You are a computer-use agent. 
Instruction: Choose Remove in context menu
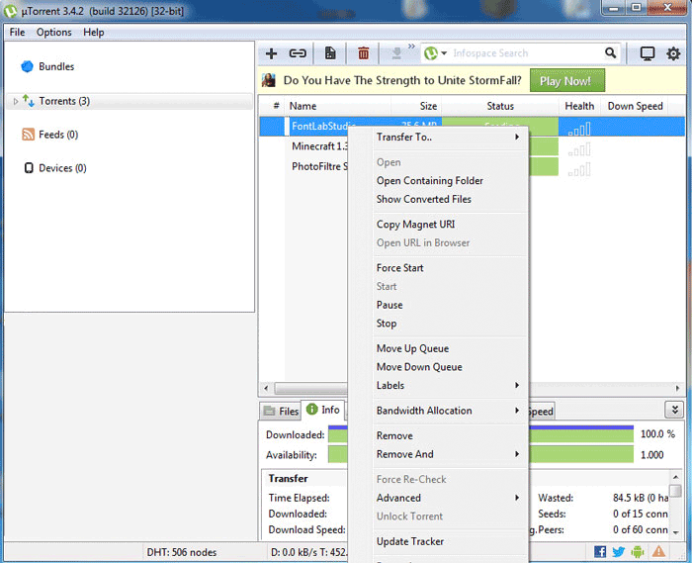(x=448, y=436)
